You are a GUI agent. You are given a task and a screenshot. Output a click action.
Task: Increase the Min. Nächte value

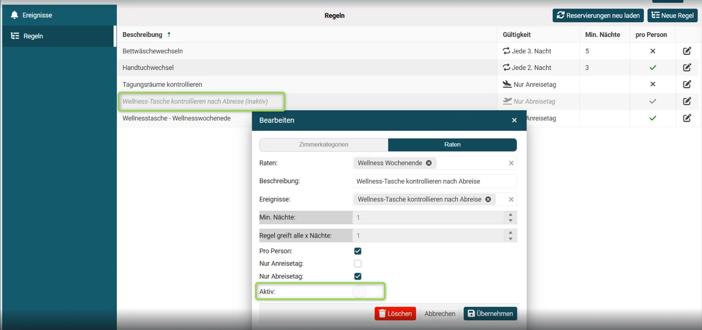510,215
